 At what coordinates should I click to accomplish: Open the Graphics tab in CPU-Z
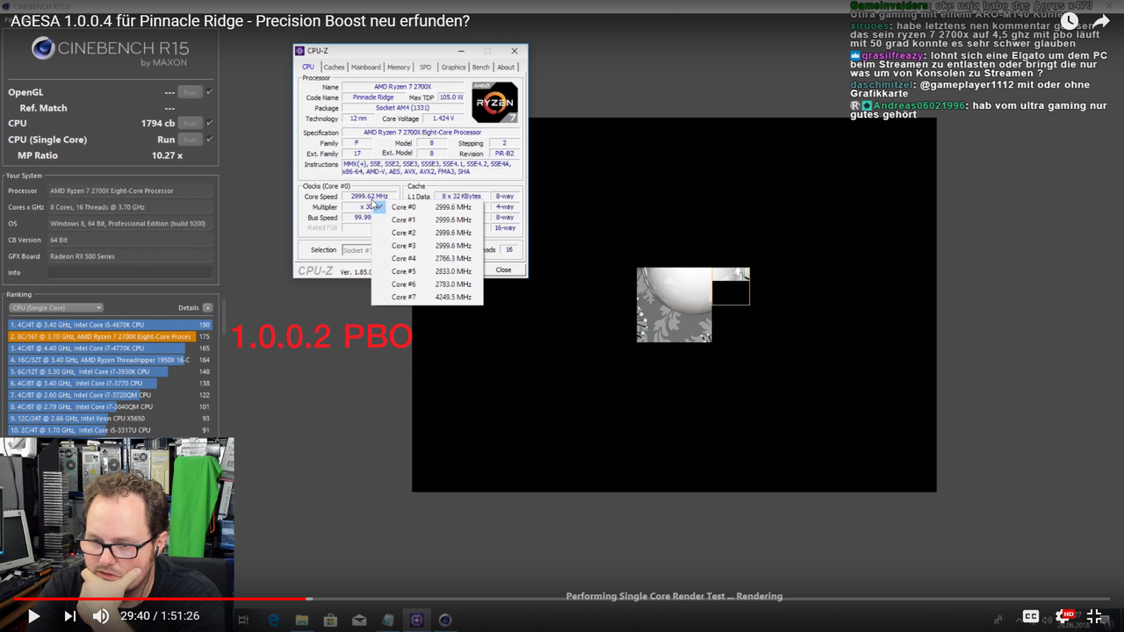(x=453, y=67)
